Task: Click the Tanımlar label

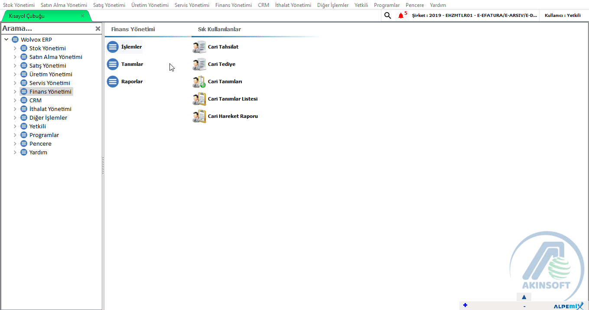Action: [132, 64]
